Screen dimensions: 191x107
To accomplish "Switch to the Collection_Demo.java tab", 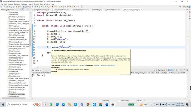I will pos(81,10).
